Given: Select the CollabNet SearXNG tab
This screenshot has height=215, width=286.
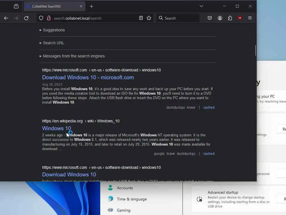Looking at the screenshot, I should [54, 6].
